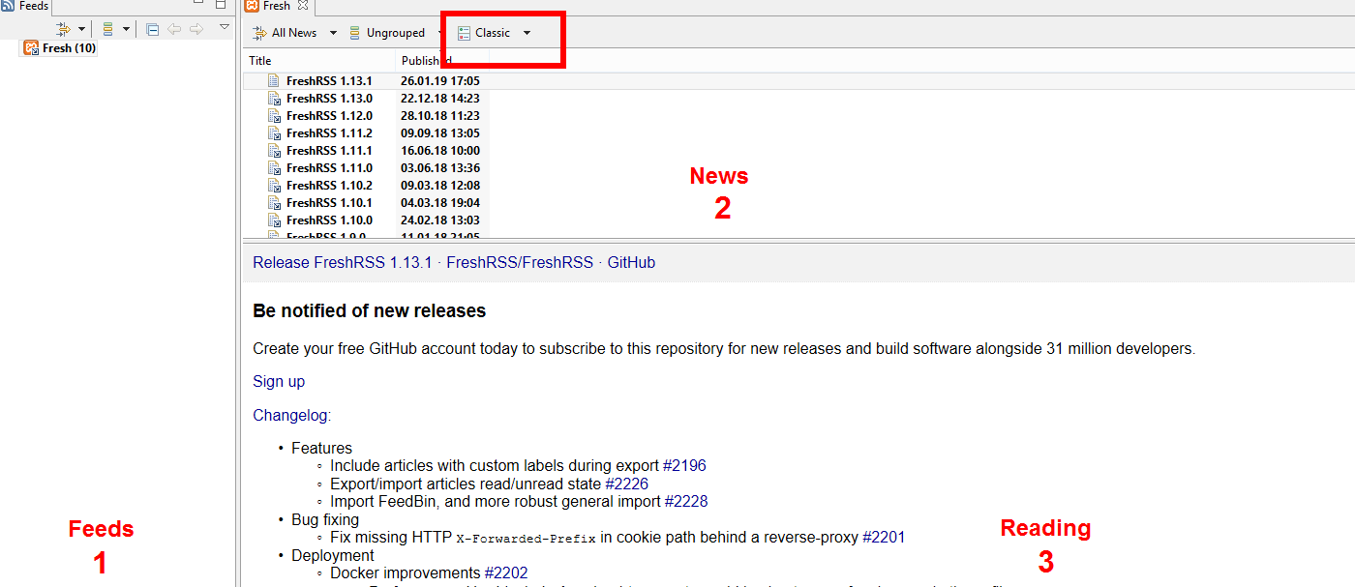Open issue link #2201
Screen dimensions: 1355x587
point(884,538)
